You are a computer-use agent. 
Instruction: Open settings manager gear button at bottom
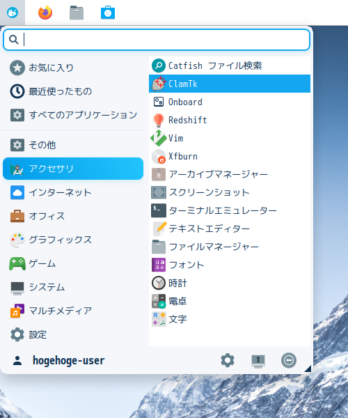point(228,360)
